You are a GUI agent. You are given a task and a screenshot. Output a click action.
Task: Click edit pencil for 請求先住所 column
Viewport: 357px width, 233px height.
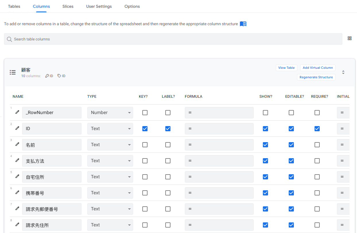[17, 224]
